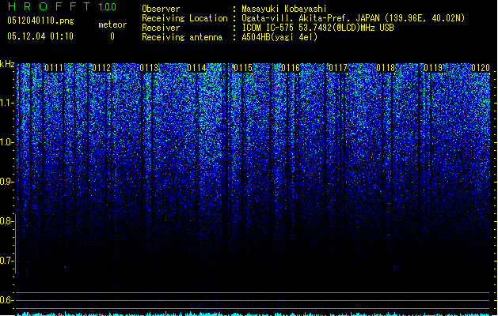Click the 0116 time marker
This screenshot has height=316, width=498.
[x=291, y=68]
